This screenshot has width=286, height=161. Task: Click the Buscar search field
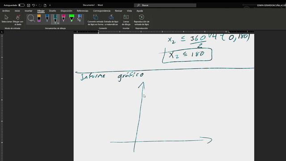tap(165, 5)
